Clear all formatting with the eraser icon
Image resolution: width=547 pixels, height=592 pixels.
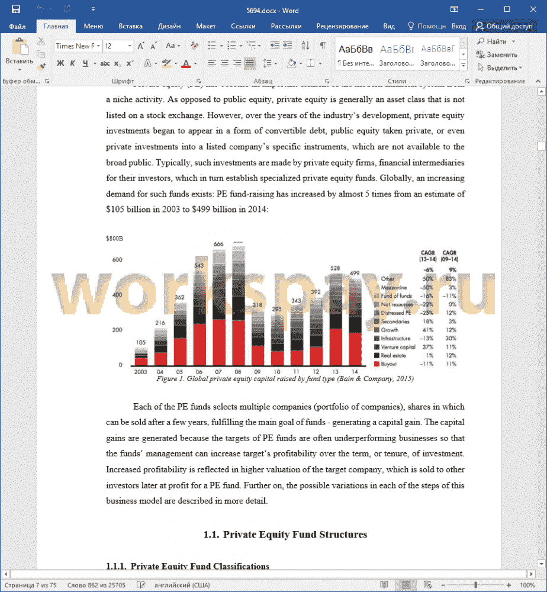tap(194, 46)
